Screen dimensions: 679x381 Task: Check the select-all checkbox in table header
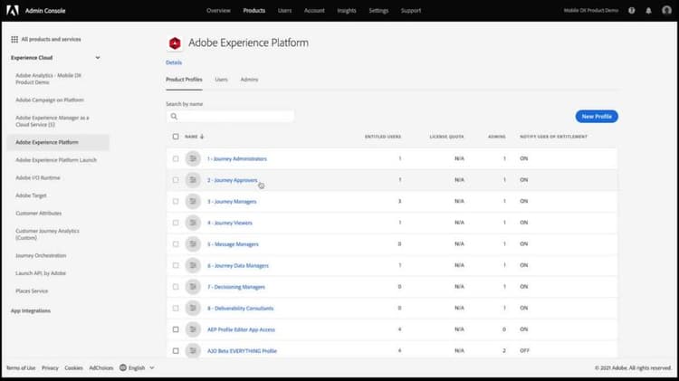point(176,137)
